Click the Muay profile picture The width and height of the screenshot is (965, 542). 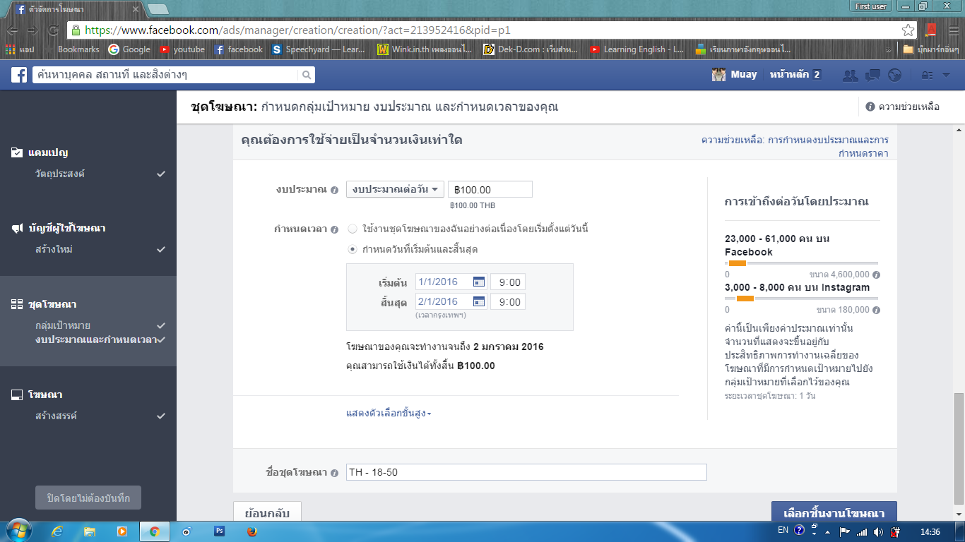click(x=719, y=75)
